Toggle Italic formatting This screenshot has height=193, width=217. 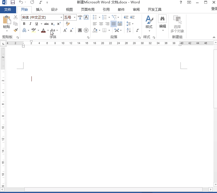(x=30, y=24)
